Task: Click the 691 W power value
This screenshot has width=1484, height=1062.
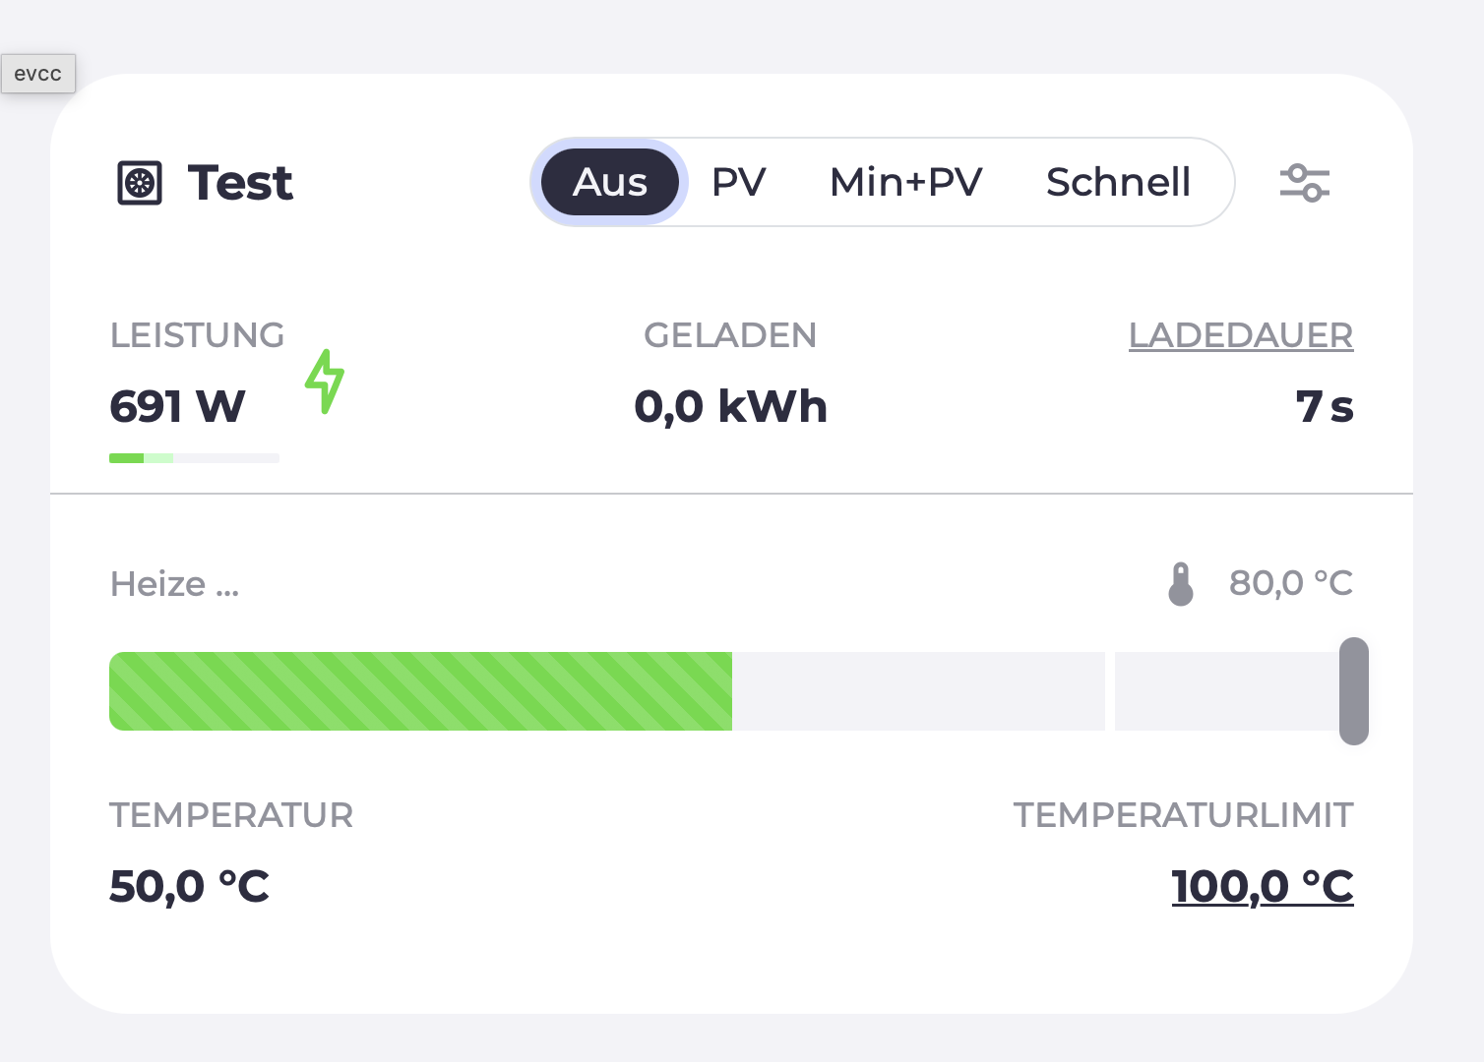Action: (x=177, y=407)
